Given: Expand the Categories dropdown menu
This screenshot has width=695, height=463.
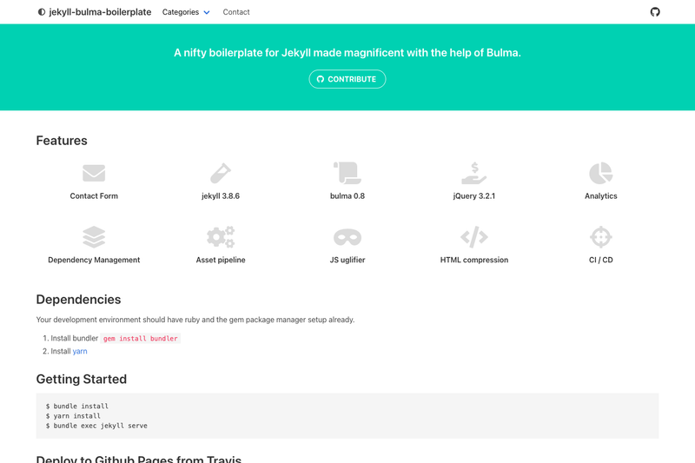Looking at the screenshot, I should click(186, 12).
